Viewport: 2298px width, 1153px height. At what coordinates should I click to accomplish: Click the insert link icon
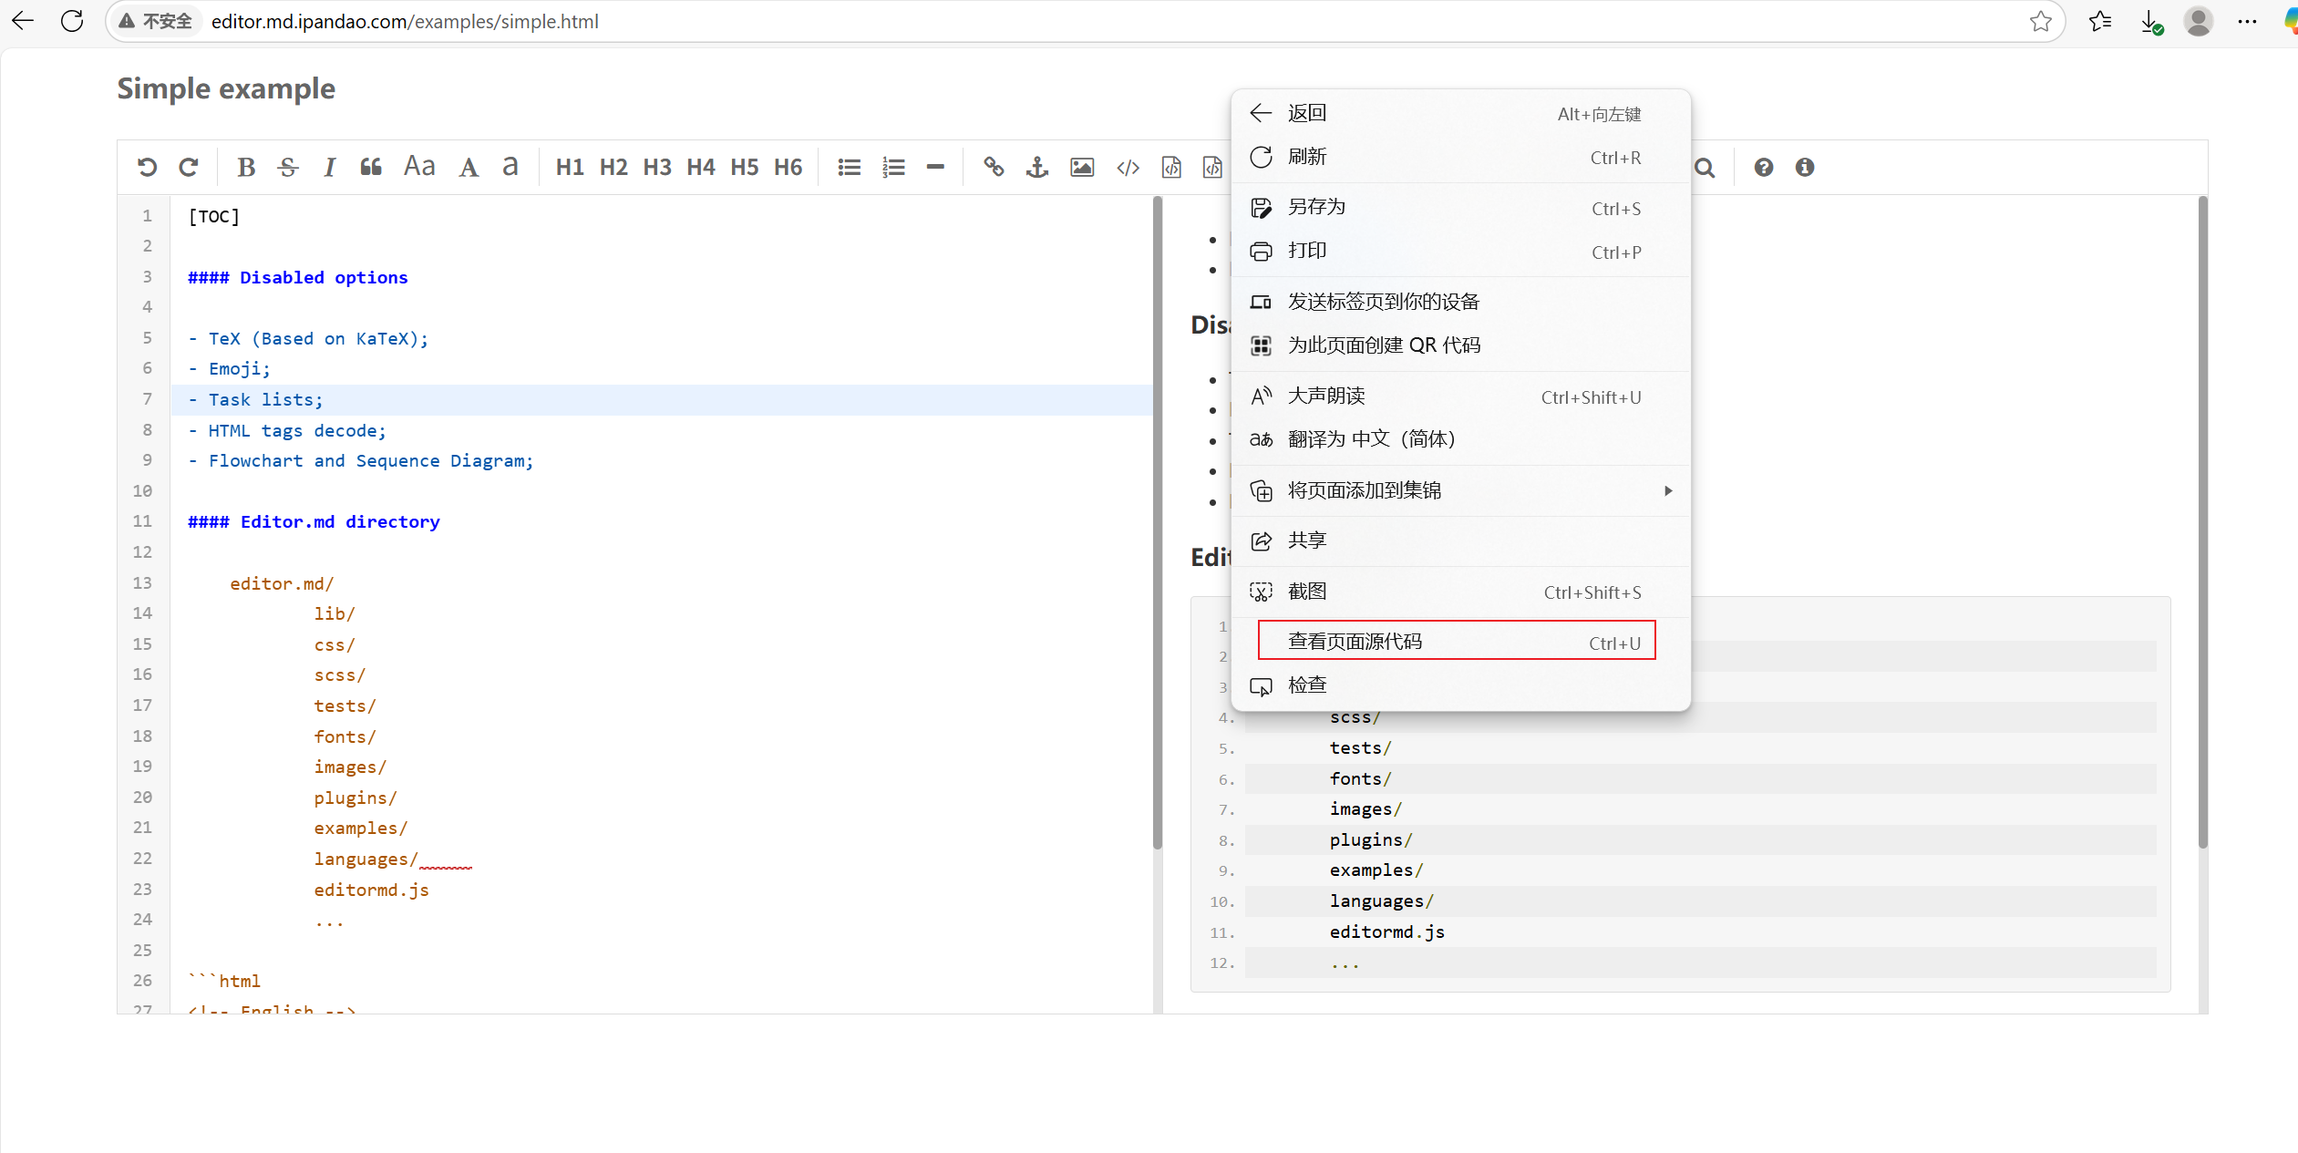click(x=994, y=167)
